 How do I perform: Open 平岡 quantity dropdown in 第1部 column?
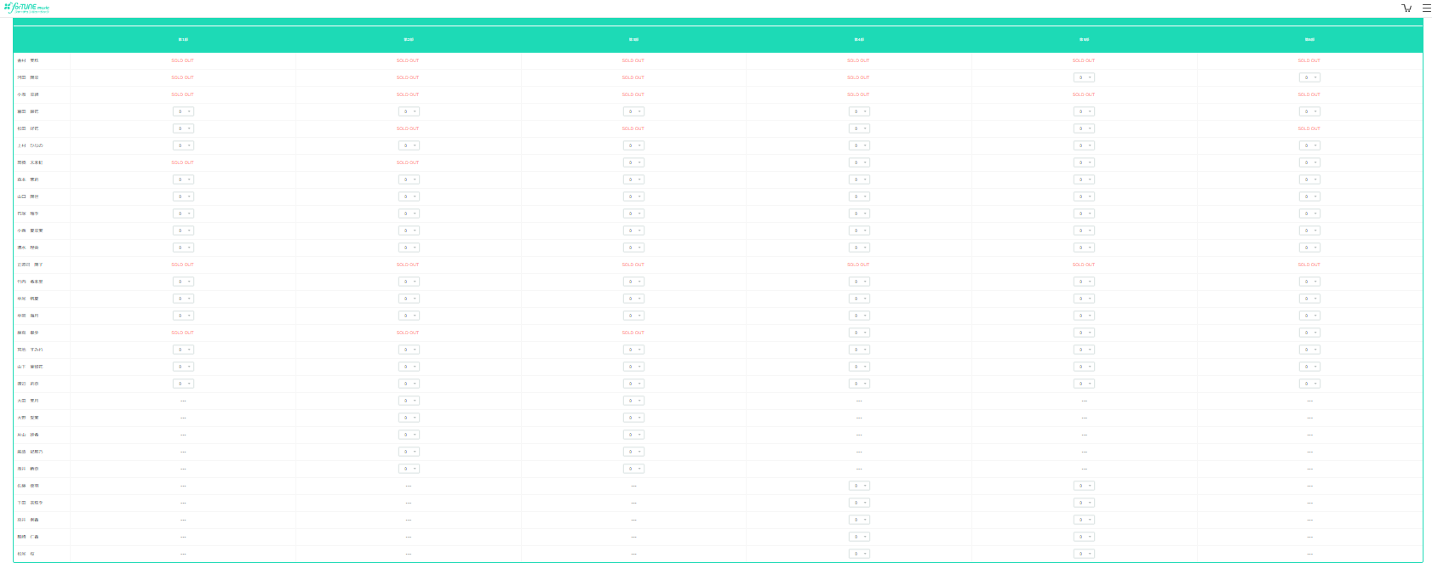click(x=183, y=316)
